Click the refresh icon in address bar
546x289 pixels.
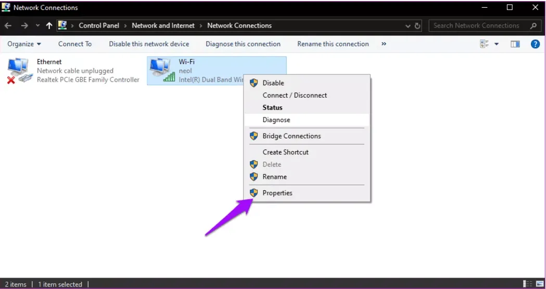coord(417,25)
